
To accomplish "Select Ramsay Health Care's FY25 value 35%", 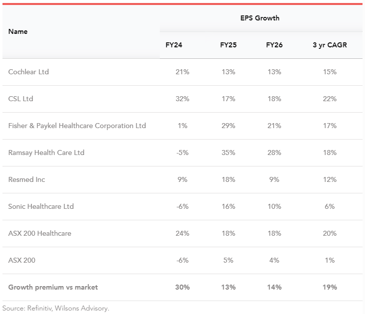I will 228,153.
